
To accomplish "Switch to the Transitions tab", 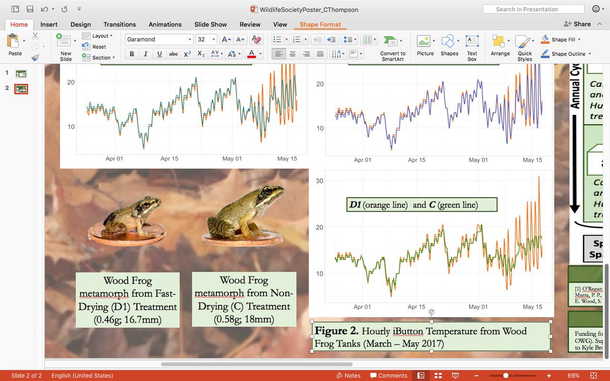I will tap(119, 24).
